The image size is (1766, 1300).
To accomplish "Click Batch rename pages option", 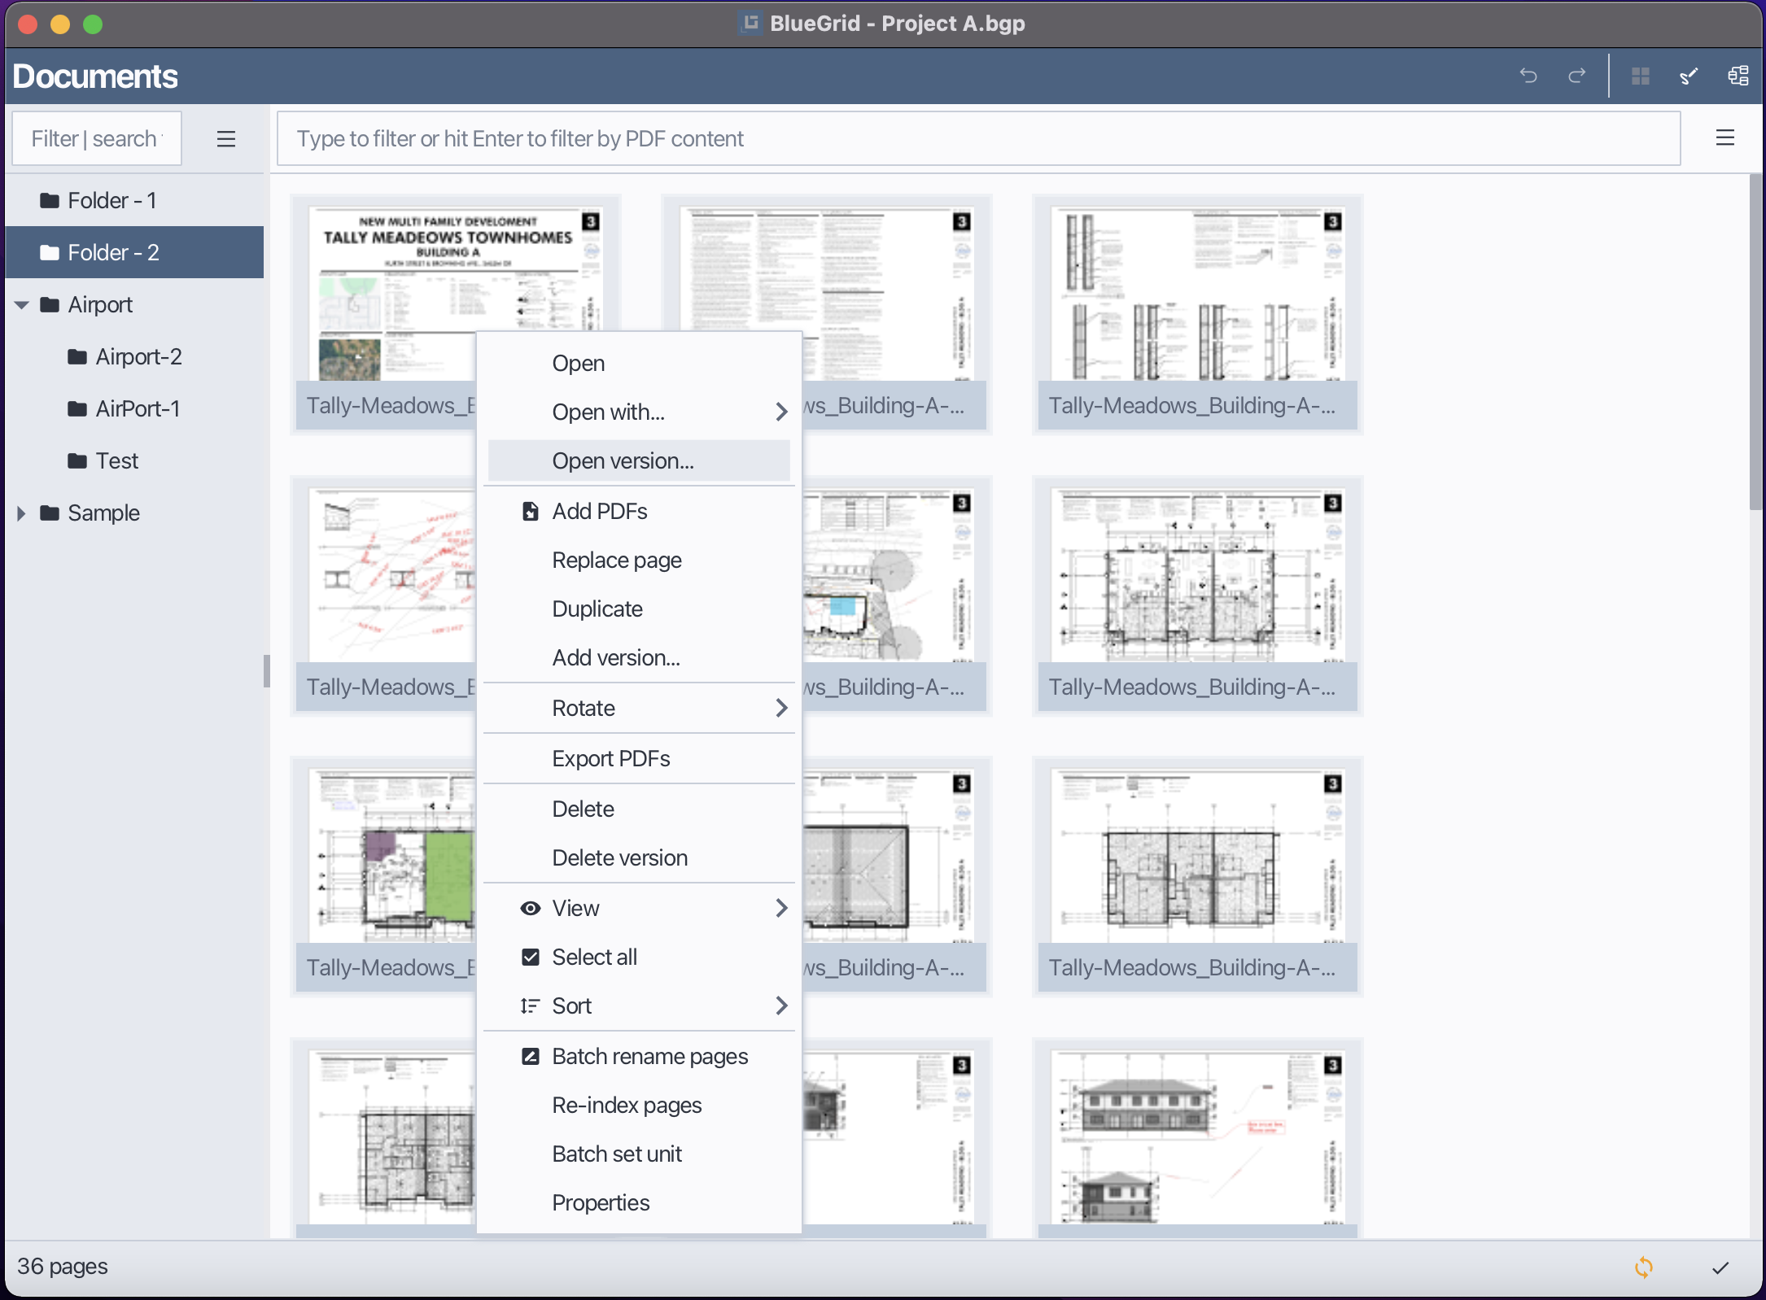I will click(x=649, y=1056).
